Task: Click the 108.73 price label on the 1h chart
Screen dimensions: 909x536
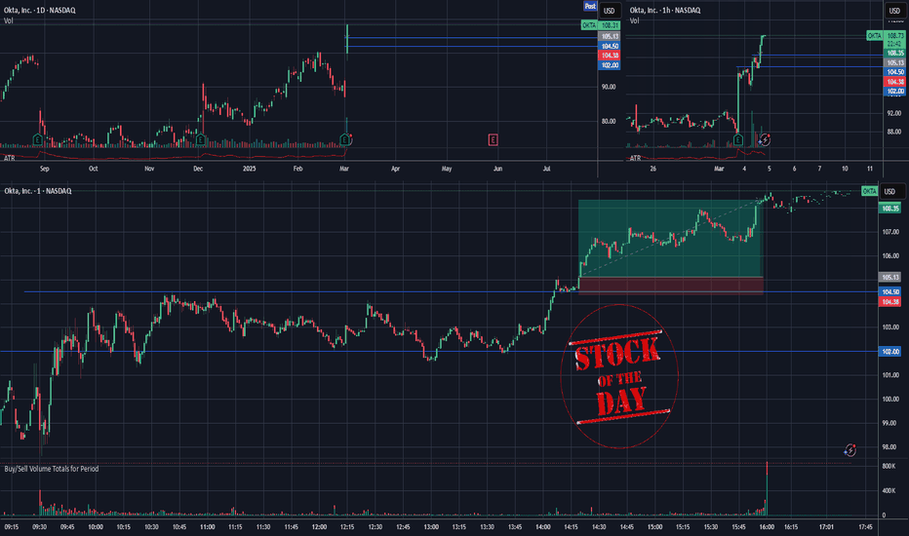Action: click(895, 36)
